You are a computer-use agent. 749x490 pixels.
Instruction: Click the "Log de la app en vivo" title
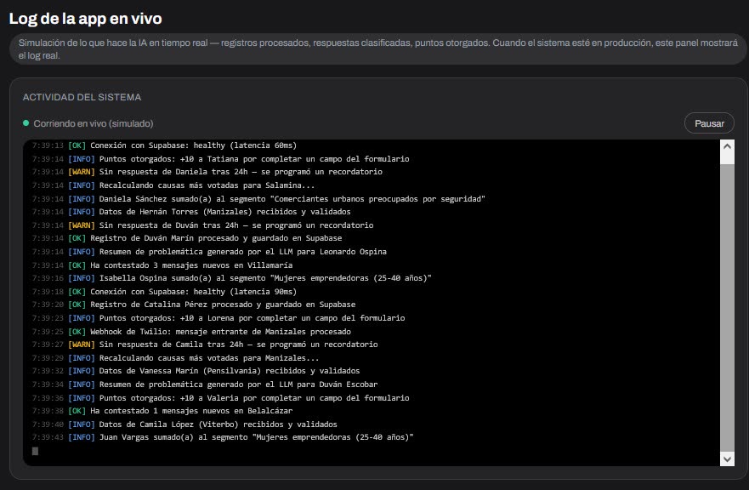(86, 19)
